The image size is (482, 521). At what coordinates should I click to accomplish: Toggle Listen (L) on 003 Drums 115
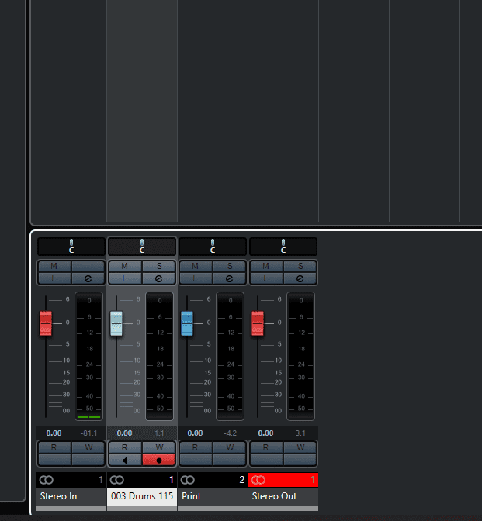(x=125, y=278)
